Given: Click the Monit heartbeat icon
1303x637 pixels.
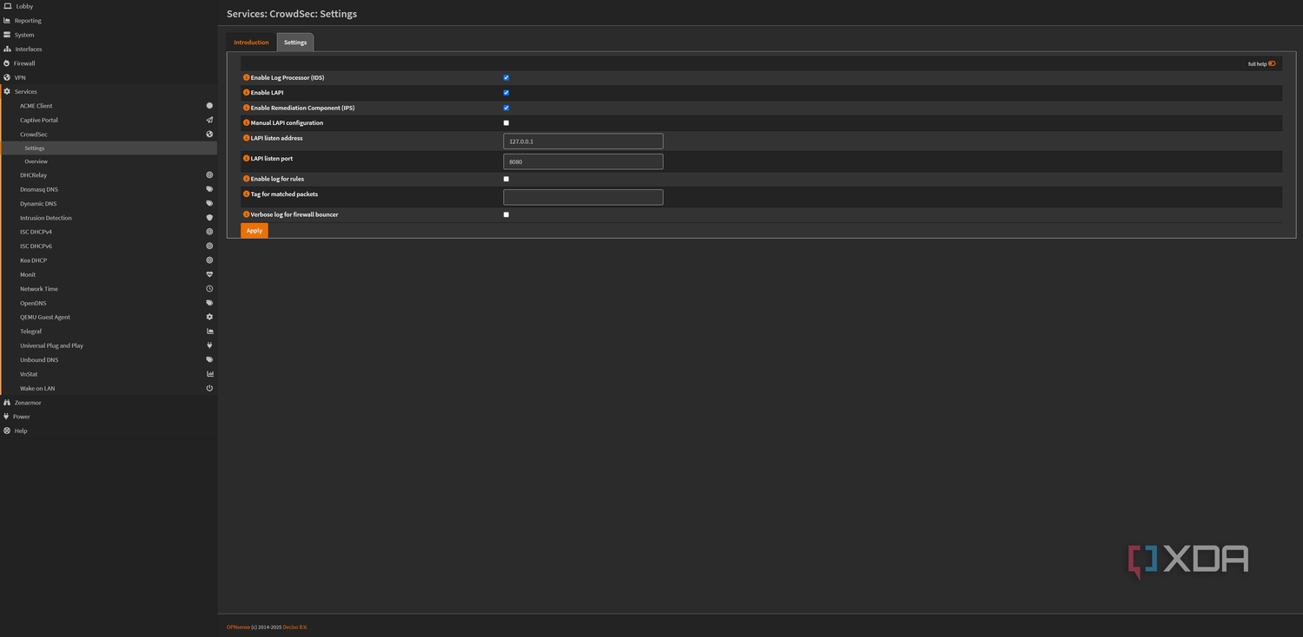Looking at the screenshot, I should (x=209, y=274).
